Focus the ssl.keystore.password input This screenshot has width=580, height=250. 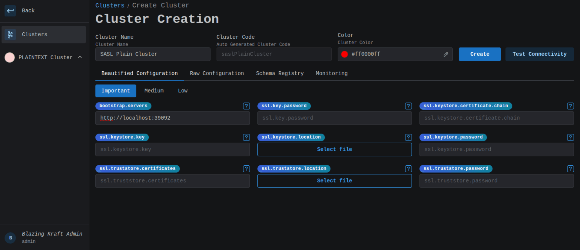[x=496, y=149]
